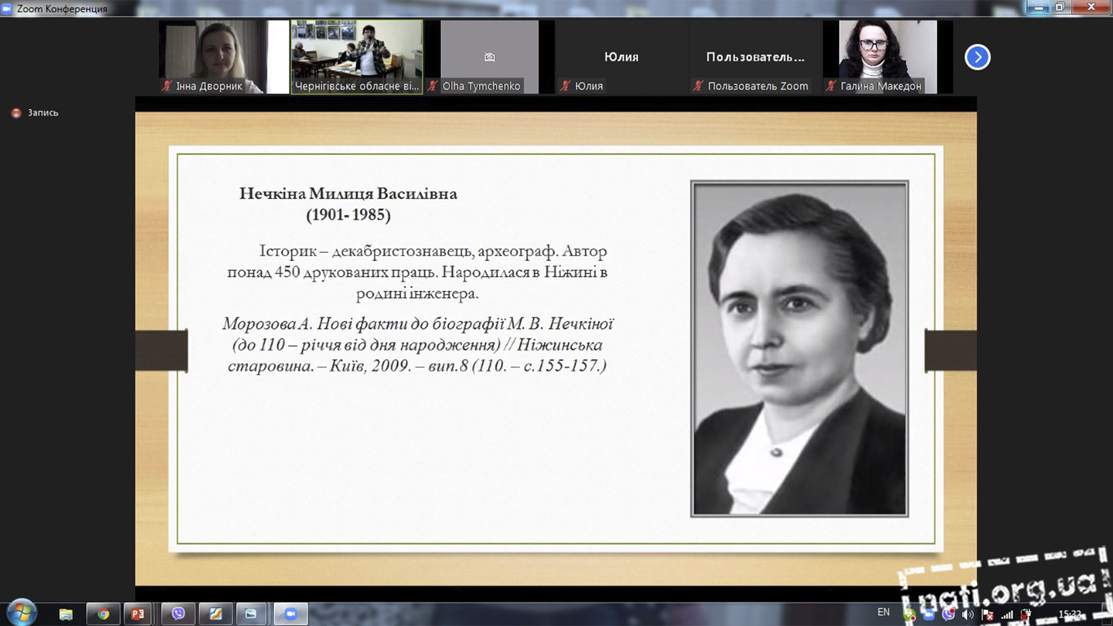1113x626 pixels.
Task: Click the paragraph beginning Історик – декабристознавець
Action: pyautogui.click(x=417, y=272)
